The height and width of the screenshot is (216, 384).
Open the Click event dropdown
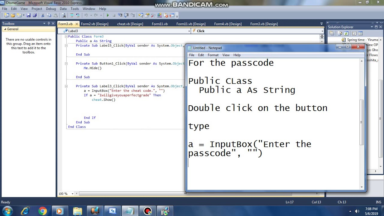click(x=322, y=31)
